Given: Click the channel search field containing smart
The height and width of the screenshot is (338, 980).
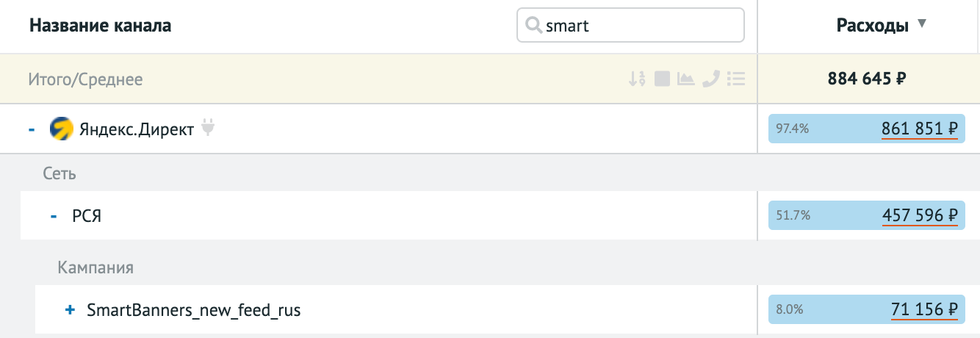Looking at the screenshot, I should pos(639,26).
